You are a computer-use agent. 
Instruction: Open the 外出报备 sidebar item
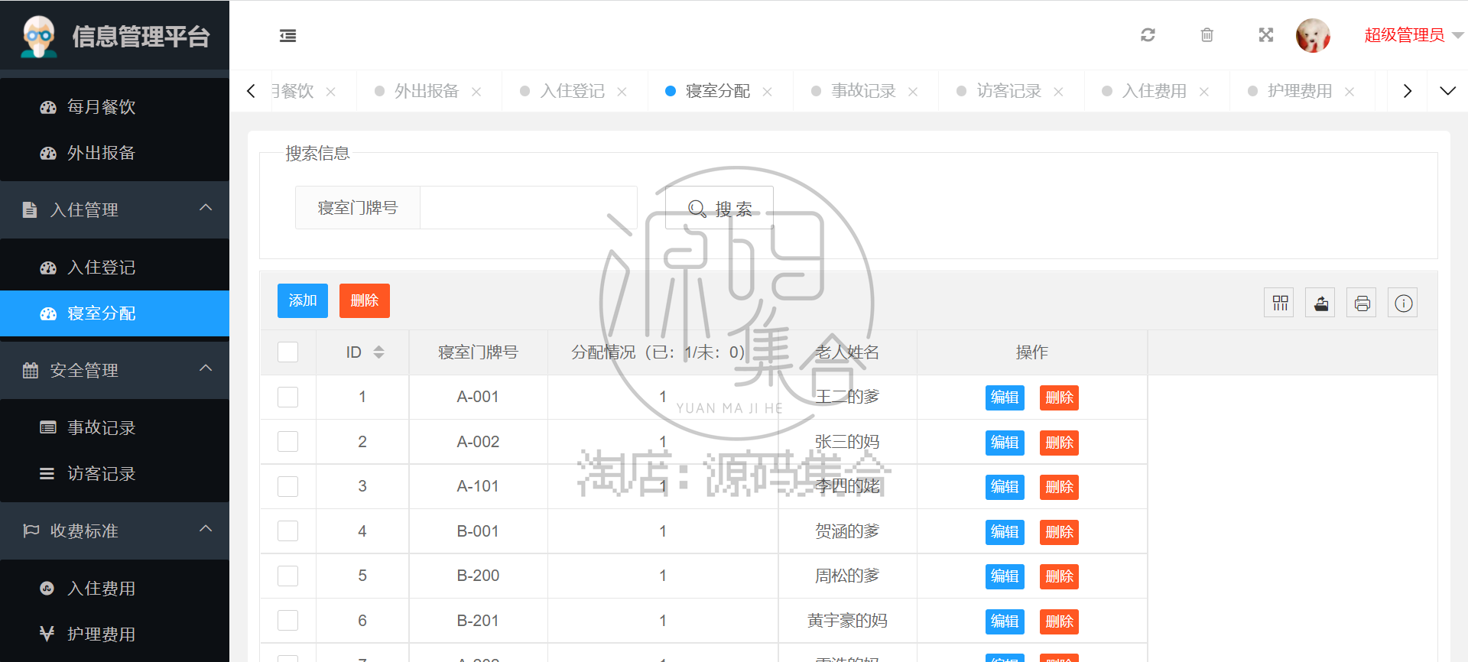(115, 153)
